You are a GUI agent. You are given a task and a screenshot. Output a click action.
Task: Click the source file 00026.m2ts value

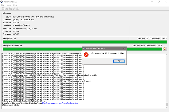pyautogui.click(x=24, y=20)
